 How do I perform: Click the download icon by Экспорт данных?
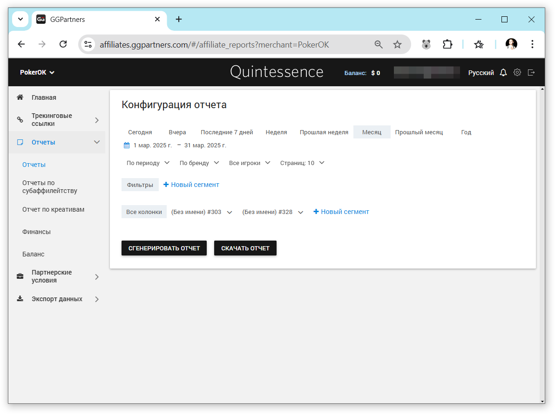[20, 299]
